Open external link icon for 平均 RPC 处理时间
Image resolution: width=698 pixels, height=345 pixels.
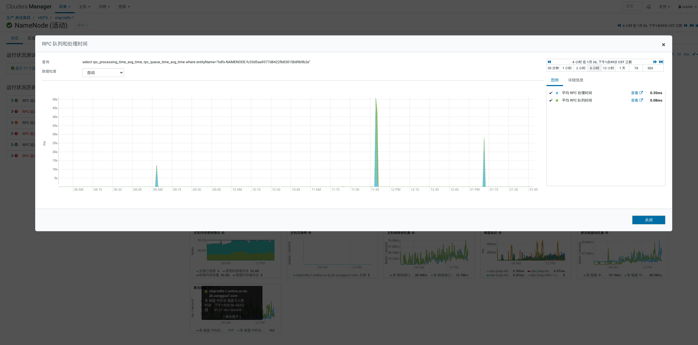[641, 93]
